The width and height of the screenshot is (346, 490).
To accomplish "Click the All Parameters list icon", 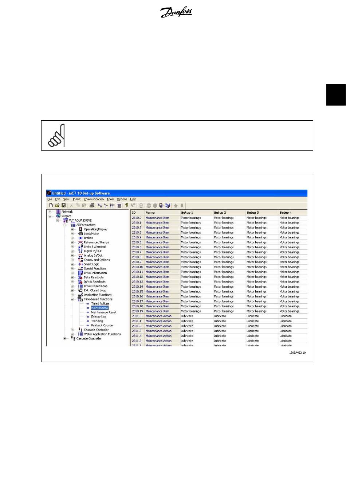I will tap(73, 225).
